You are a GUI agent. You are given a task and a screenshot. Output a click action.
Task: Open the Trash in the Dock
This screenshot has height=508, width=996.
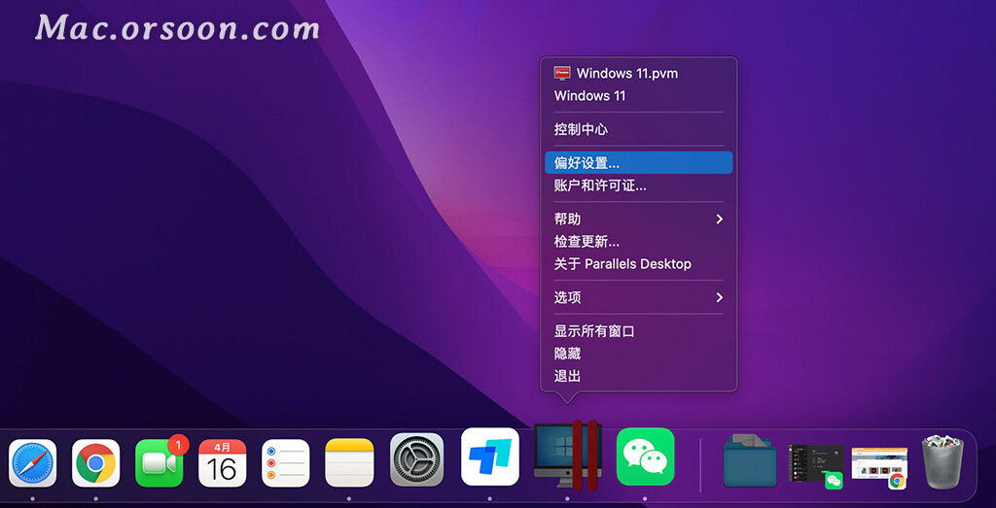pyautogui.click(x=943, y=461)
